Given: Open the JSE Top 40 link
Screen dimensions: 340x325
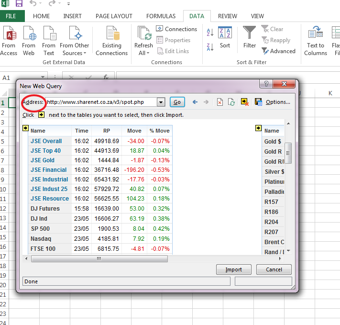Looking at the screenshot, I should tap(45, 151).
